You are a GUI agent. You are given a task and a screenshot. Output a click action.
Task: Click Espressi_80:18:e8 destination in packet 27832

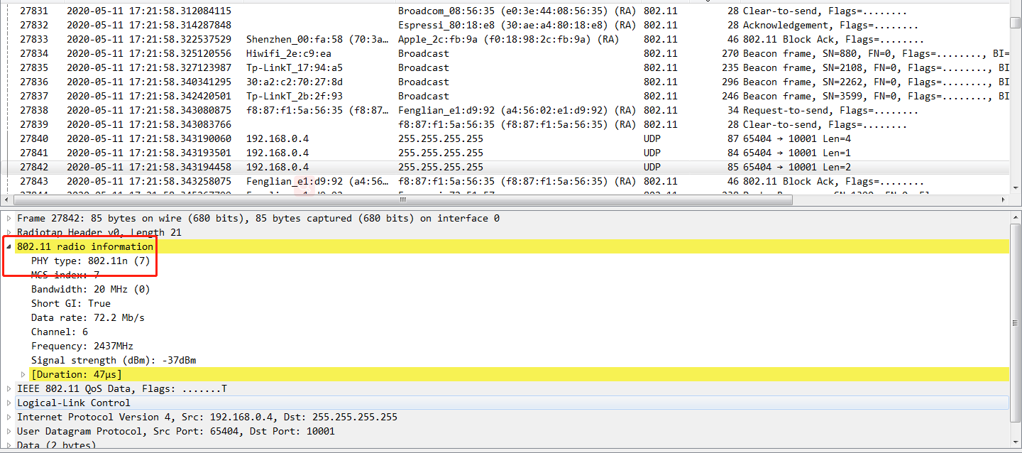click(x=517, y=25)
